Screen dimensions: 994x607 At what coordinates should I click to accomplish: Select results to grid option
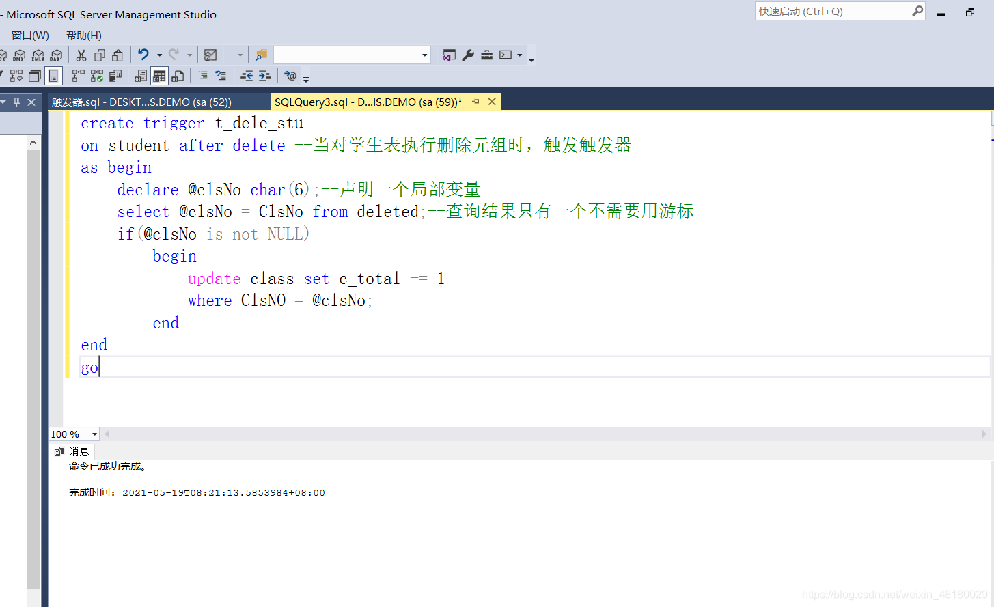[x=159, y=76]
